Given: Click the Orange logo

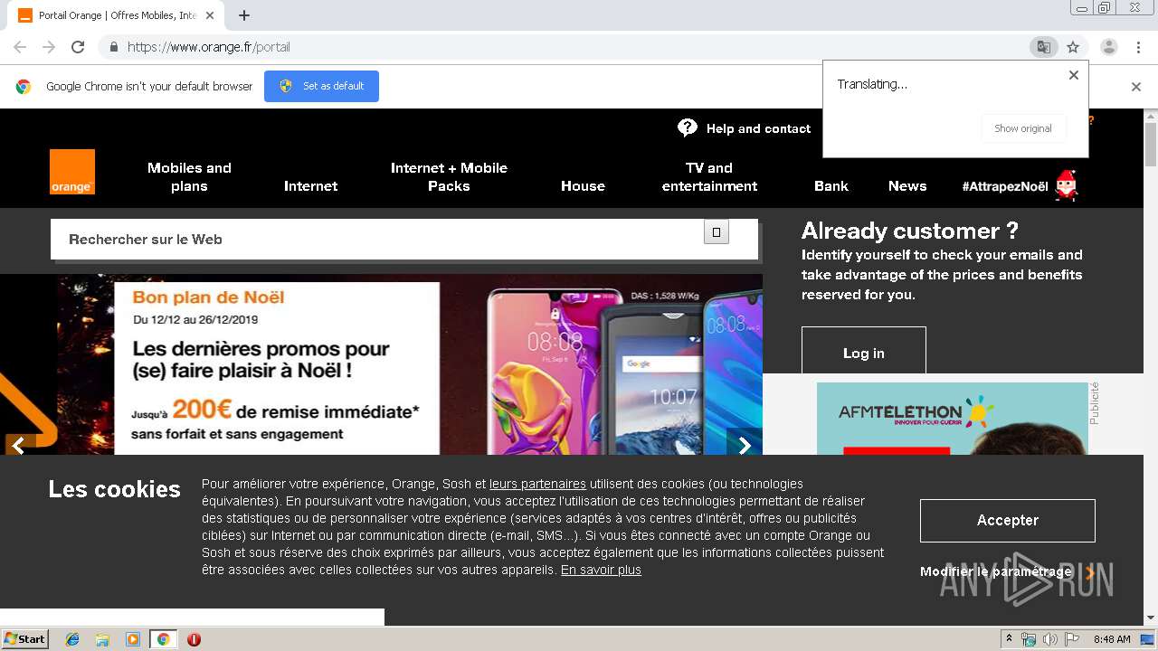Looking at the screenshot, I should (x=72, y=172).
